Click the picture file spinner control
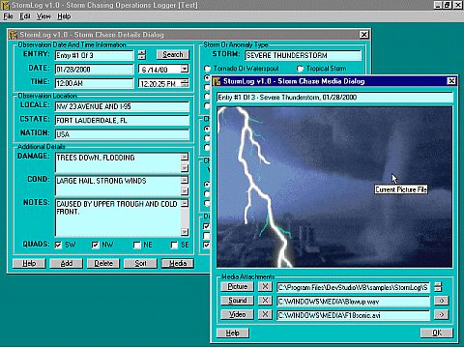 (438, 287)
